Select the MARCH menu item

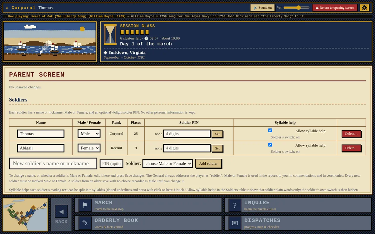(x=148, y=205)
